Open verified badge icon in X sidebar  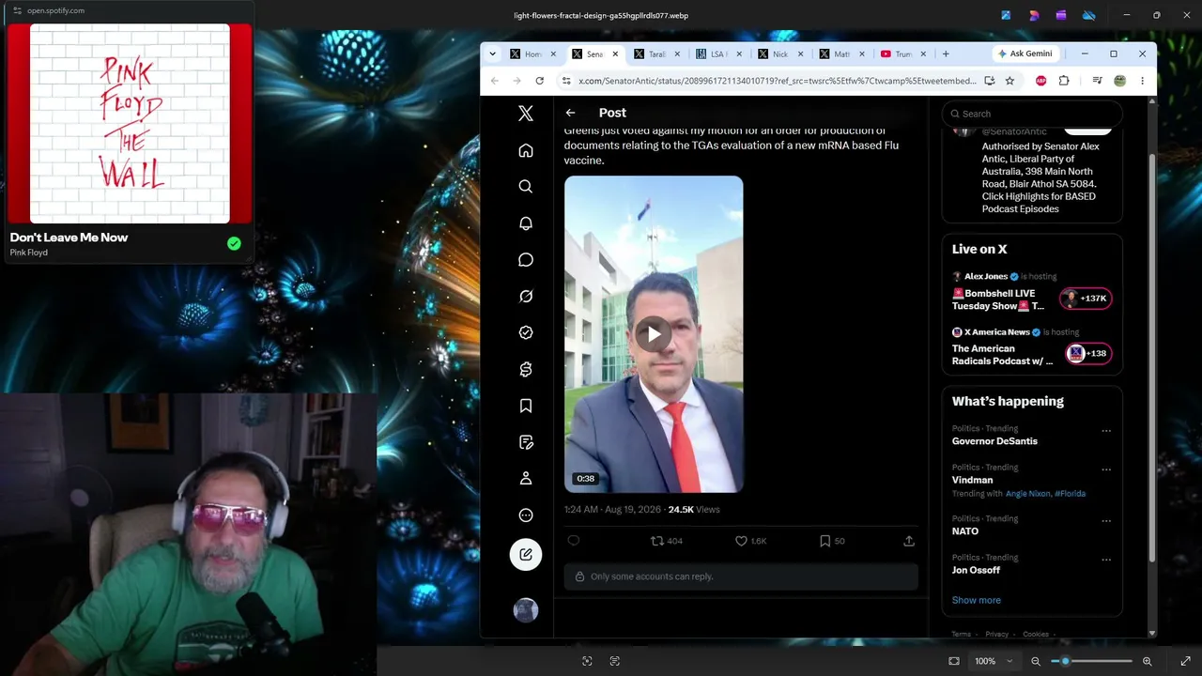(x=526, y=332)
